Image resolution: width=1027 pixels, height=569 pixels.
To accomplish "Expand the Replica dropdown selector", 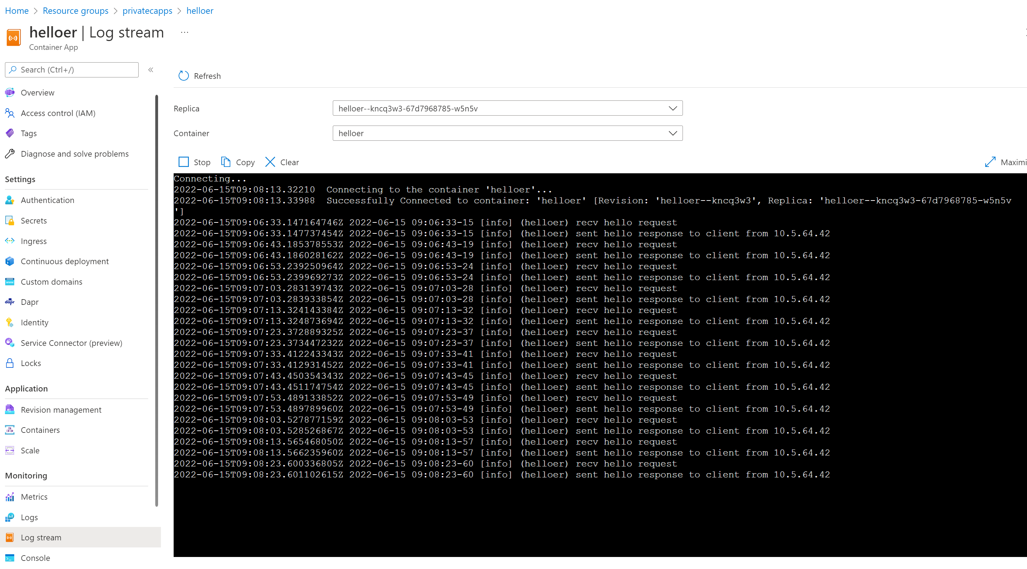I will pos(673,109).
